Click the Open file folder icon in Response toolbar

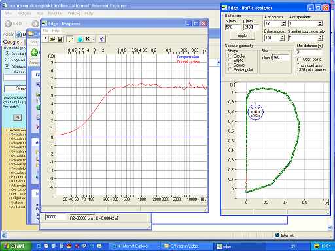point(52,39)
